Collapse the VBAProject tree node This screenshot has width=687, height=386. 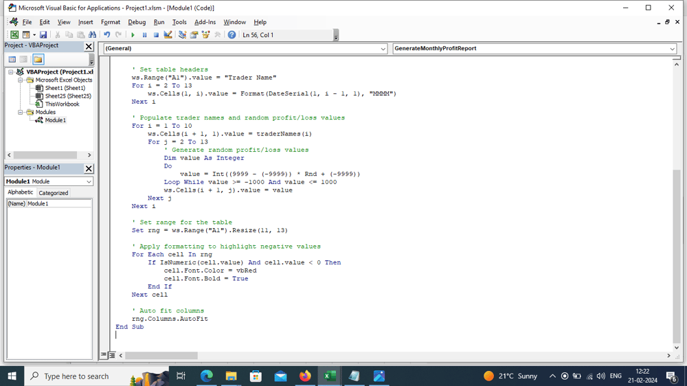coord(11,72)
